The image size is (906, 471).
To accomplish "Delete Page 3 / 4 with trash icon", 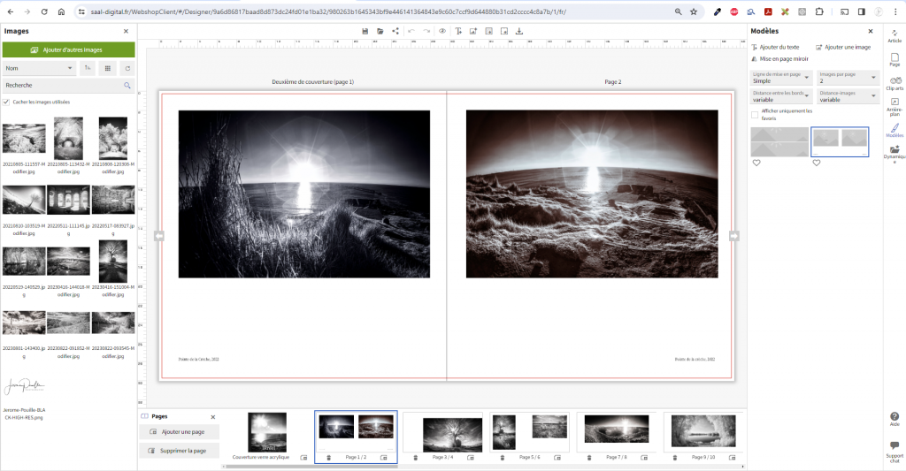I will point(414,458).
